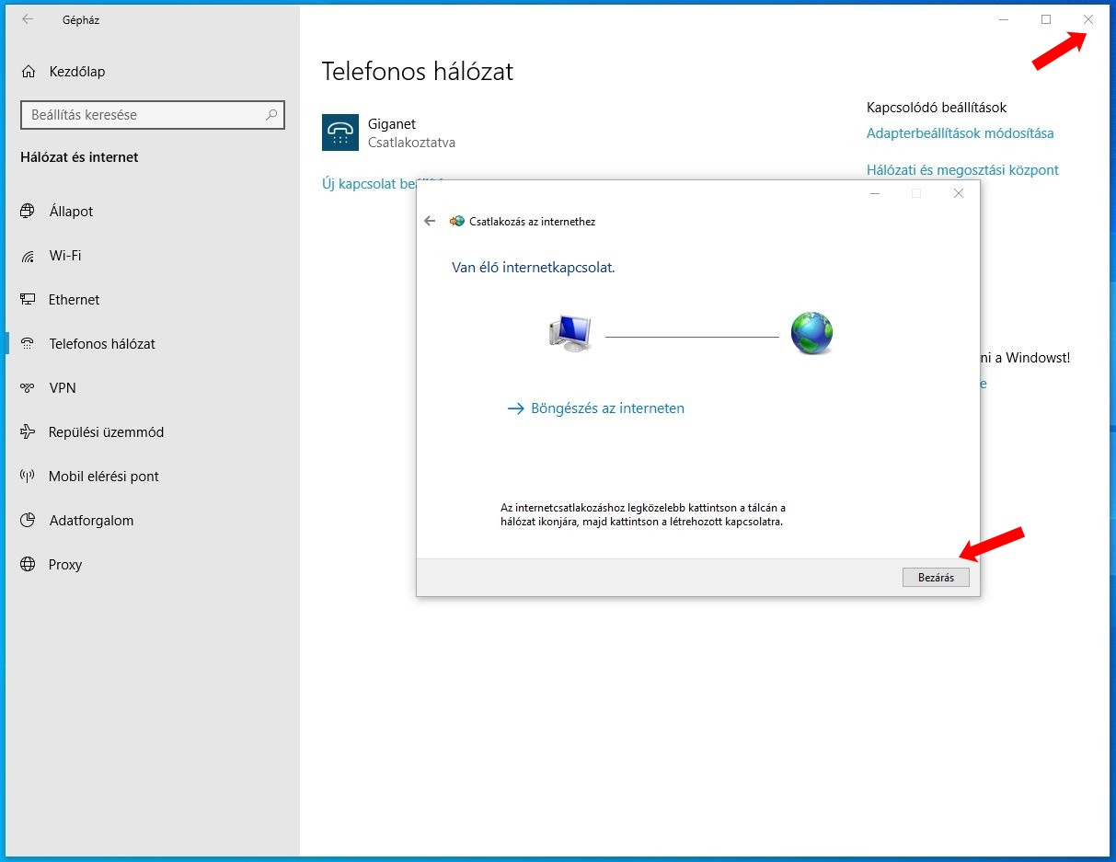Select the Giganet dial-up connection phone icon
Screen dimensions: 1116x862
pos(340,132)
